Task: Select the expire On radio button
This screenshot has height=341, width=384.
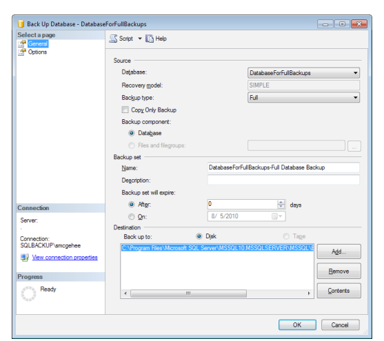Action: pyautogui.click(x=132, y=216)
